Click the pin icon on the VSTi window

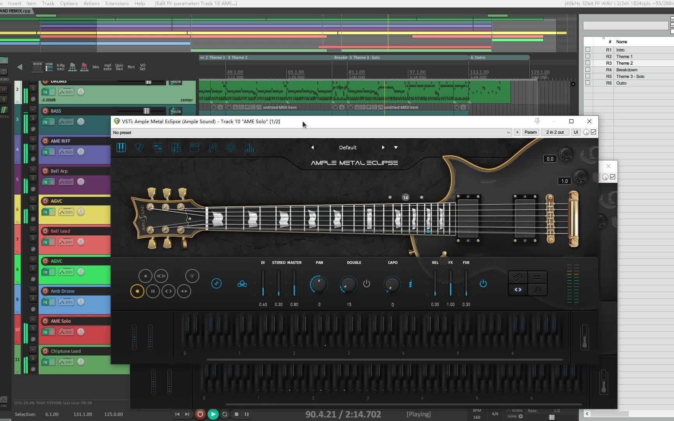tap(537, 121)
